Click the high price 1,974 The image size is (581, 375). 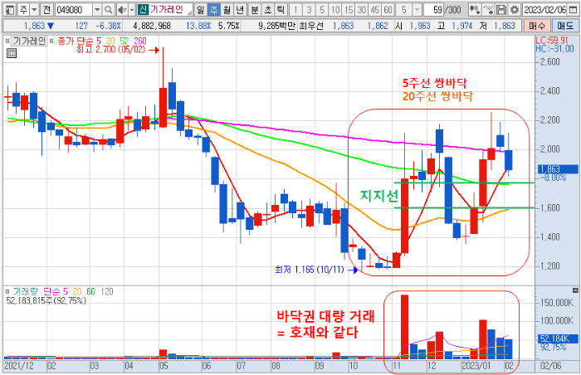(461, 26)
